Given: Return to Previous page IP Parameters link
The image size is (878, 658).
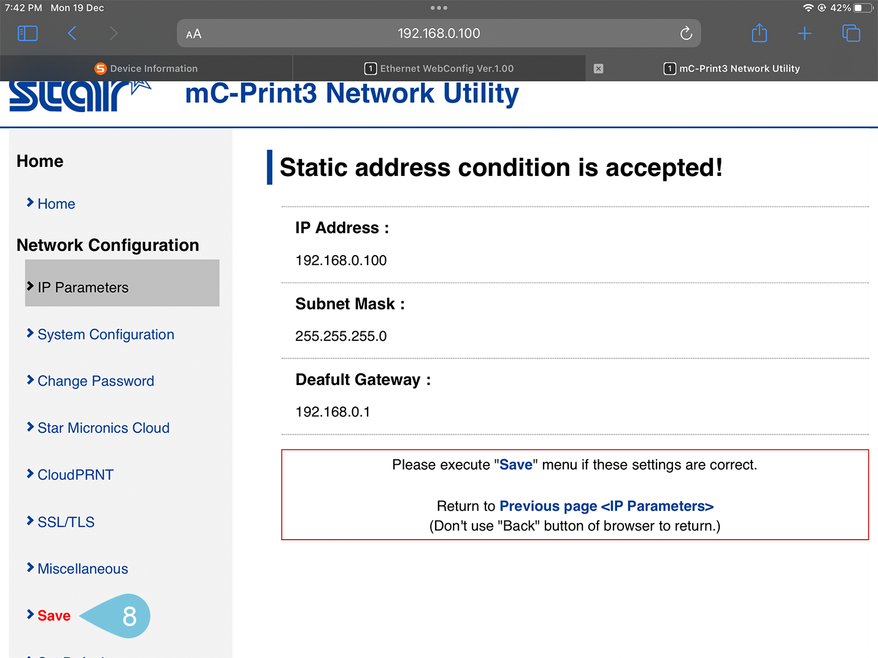Looking at the screenshot, I should pos(606,507).
